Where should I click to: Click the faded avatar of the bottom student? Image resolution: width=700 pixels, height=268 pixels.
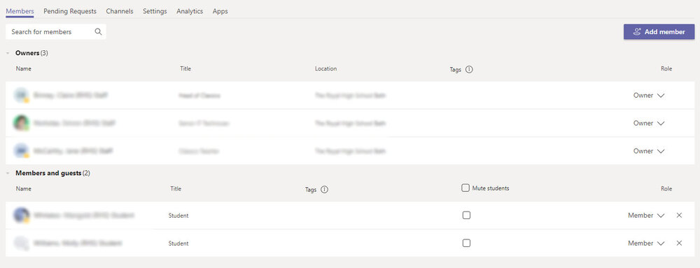[22, 243]
